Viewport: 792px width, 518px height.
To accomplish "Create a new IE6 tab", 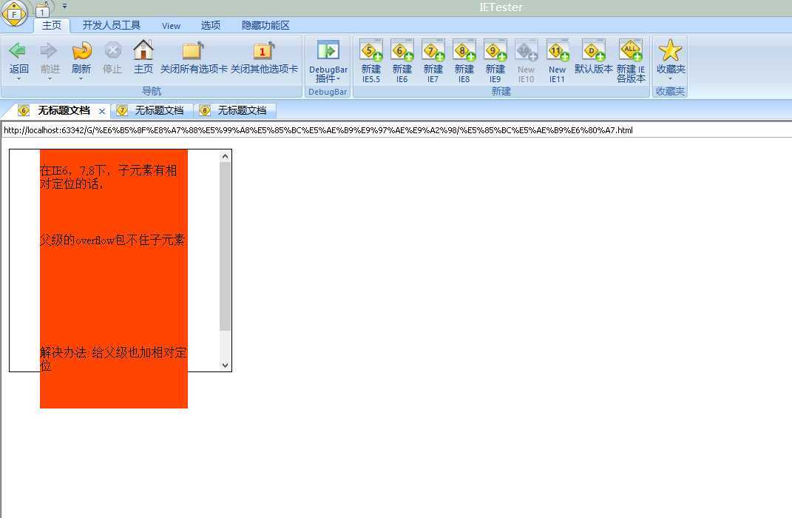I will pos(402,50).
